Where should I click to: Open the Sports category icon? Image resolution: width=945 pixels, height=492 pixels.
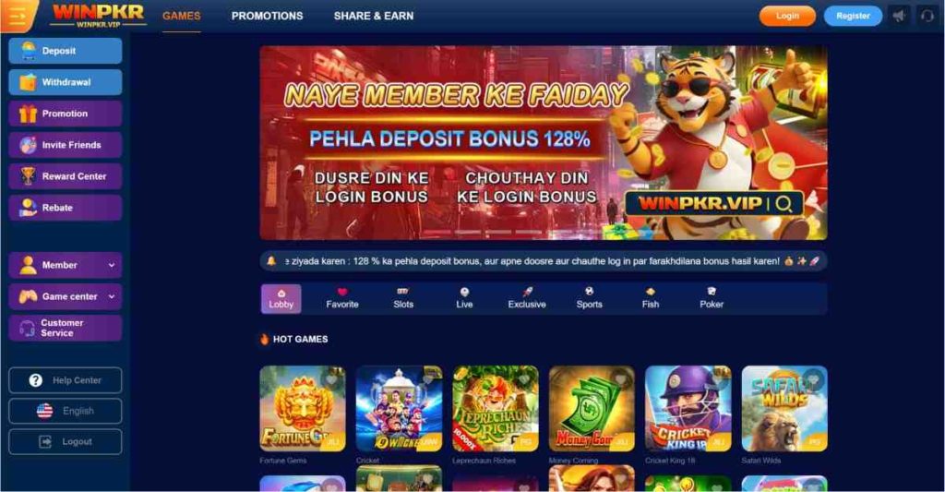(589, 291)
